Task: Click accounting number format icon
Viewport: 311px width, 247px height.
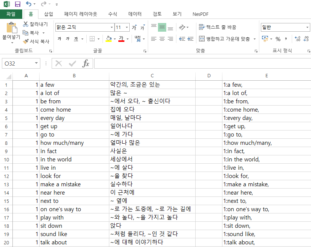Action: click(x=265, y=39)
